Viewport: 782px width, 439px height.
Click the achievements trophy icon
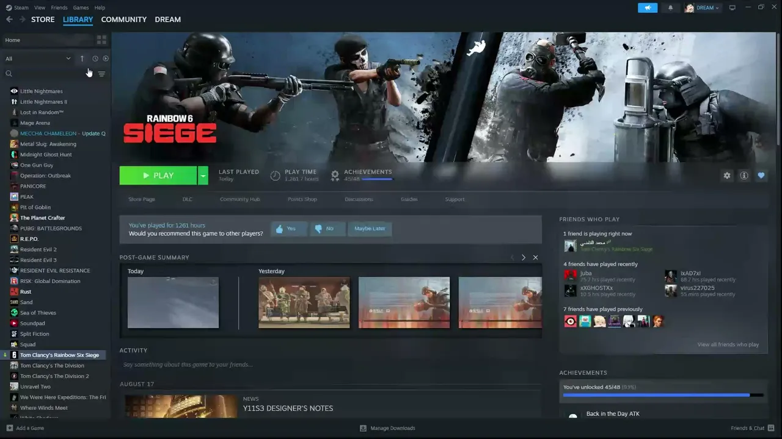(x=335, y=176)
